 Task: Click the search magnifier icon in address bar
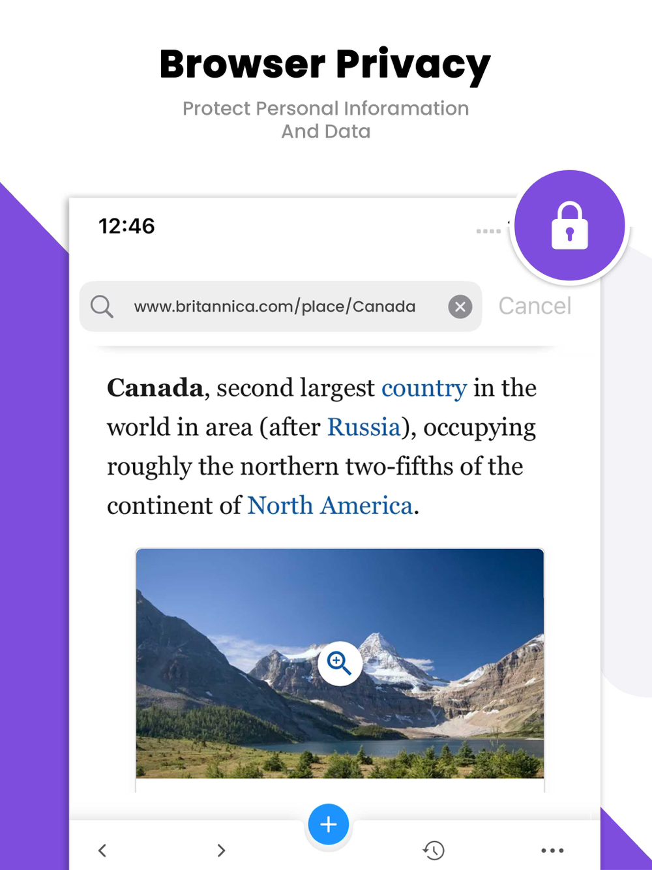click(102, 306)
